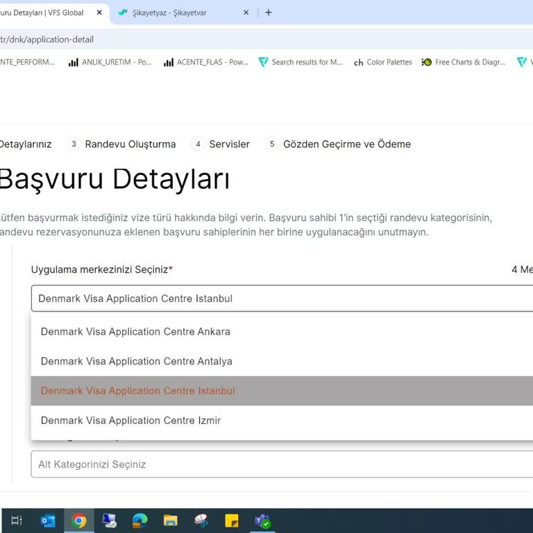Open Google Chrome from the taskbar
Image resolution: width=533 pixels, height=533 pixels.
[x=79, y=521]
